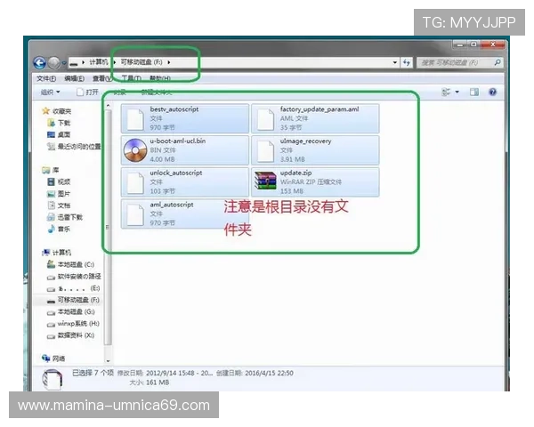Click the update.zip file name
The width and height of the screenshot is (534, 427).
click(x=295, y=173)
